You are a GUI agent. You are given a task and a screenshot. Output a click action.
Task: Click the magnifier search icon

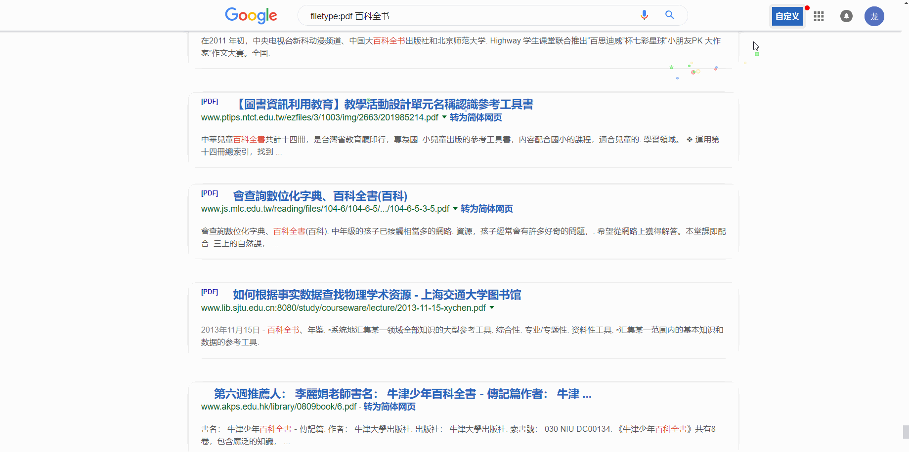click(x=670, y=15)
